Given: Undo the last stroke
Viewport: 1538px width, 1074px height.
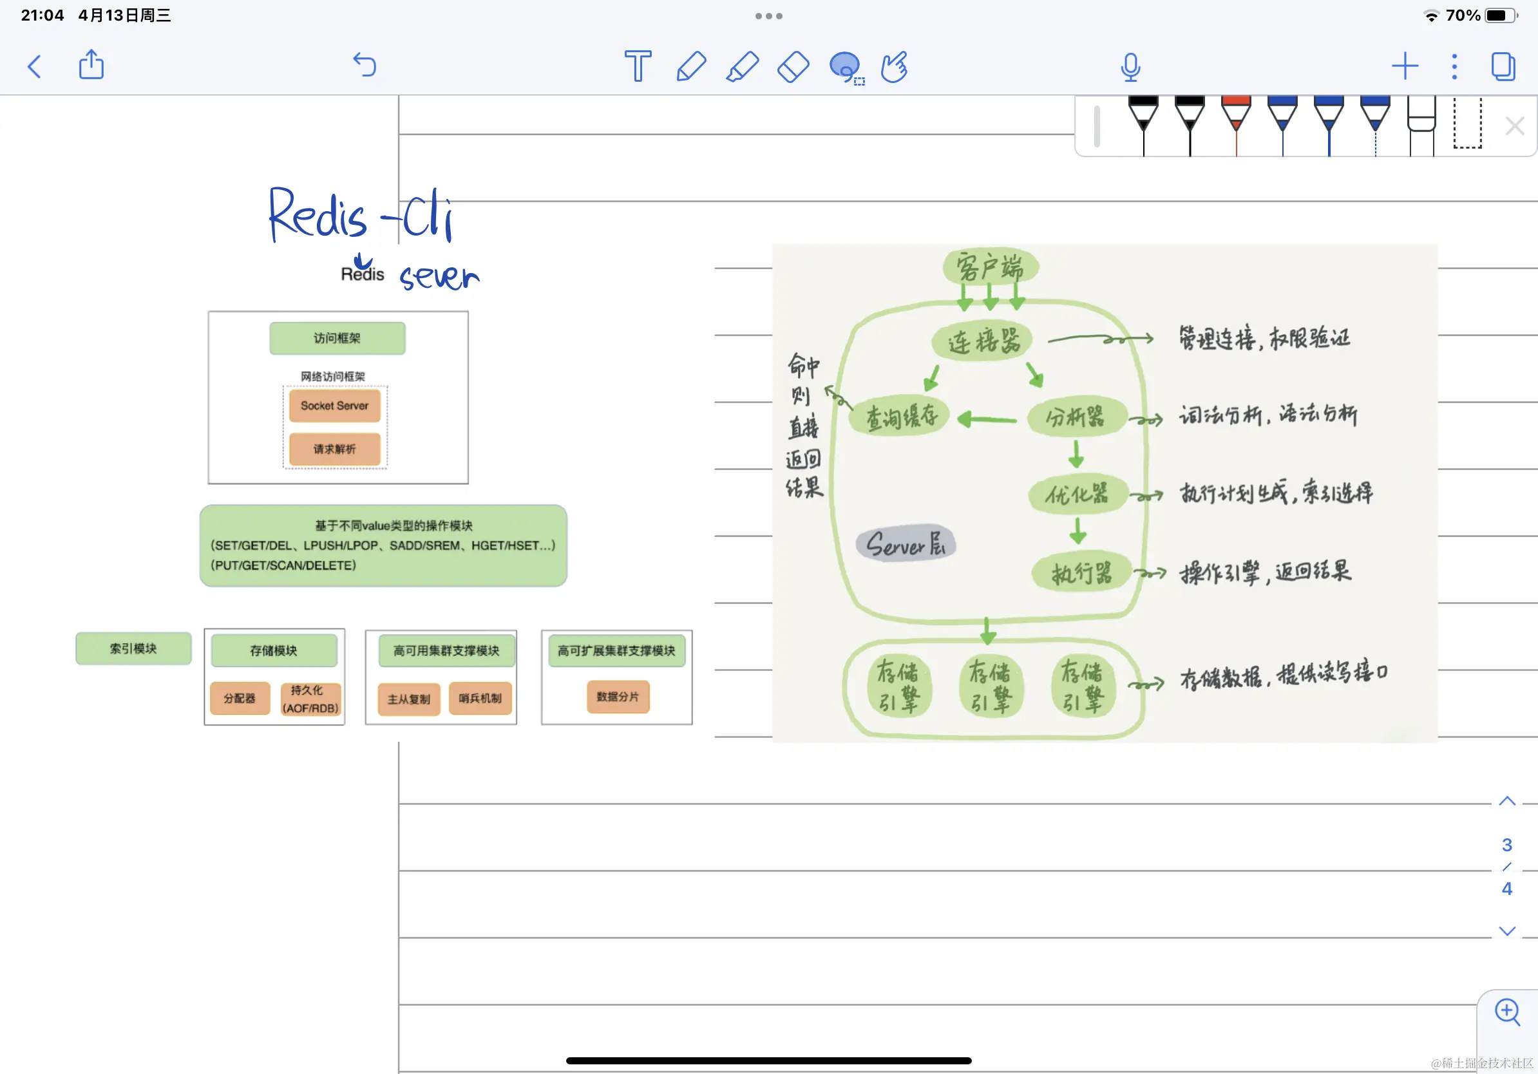Looking at the screenshot, I should (x=365, y=65).
